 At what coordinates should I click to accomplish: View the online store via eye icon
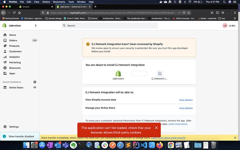pos(35,87)
